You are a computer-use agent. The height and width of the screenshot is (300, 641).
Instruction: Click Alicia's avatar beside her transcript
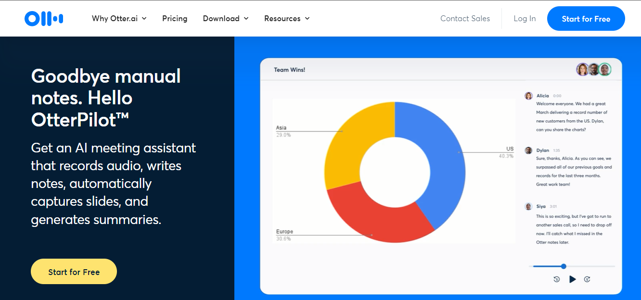pyautogui.click(x=528, y=96)
